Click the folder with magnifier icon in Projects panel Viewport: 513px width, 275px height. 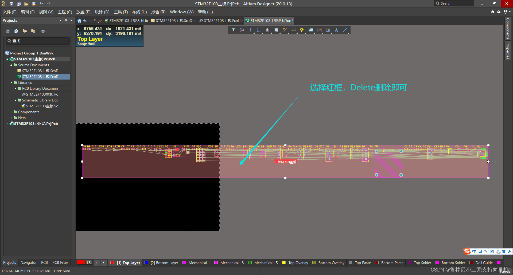click(x=25, y=31)
